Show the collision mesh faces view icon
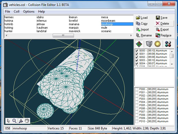Image resolution: width=178 pixels, height=134 pixels. pos(139,44)
